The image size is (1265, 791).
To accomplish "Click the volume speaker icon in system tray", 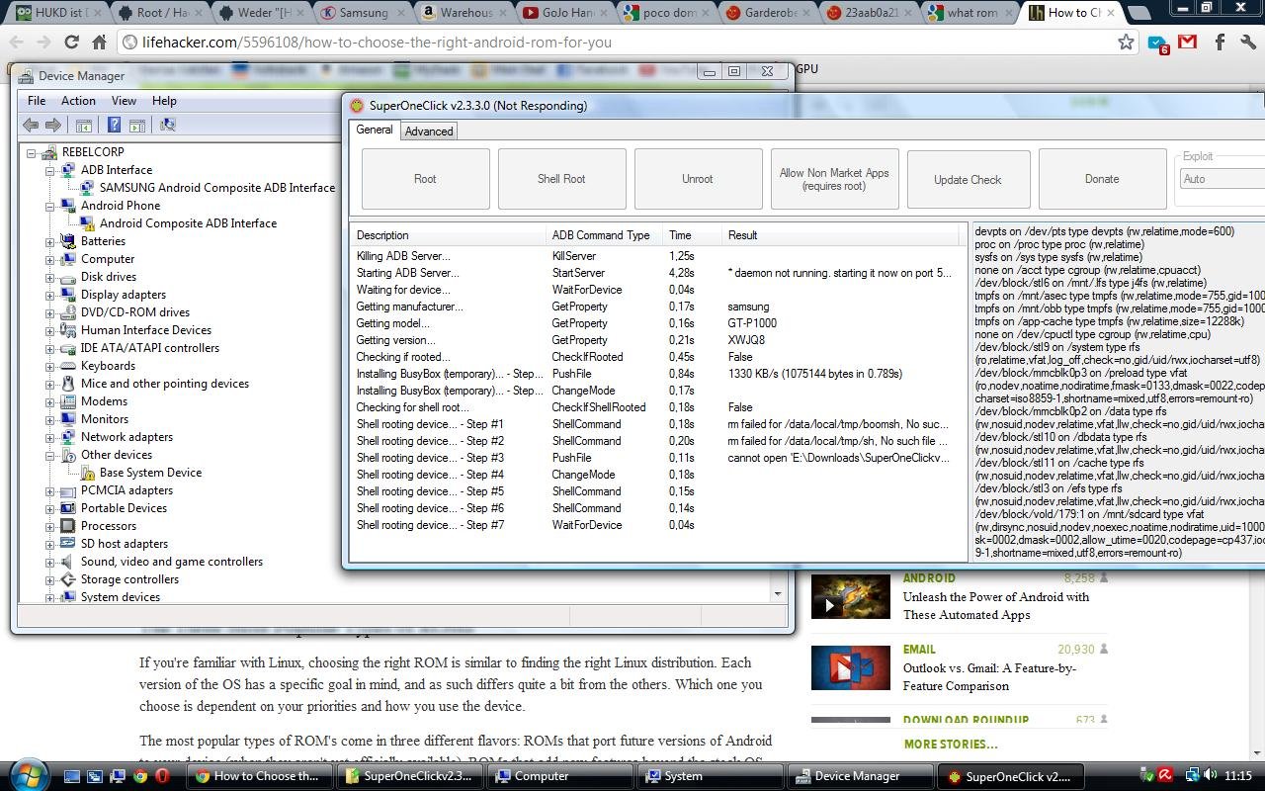I will [1212, 776].
